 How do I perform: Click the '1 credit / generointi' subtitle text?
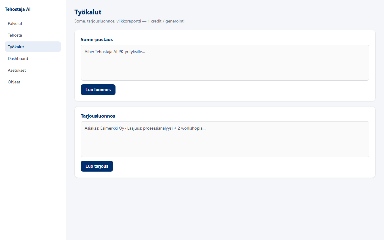[x=166, y=21]
